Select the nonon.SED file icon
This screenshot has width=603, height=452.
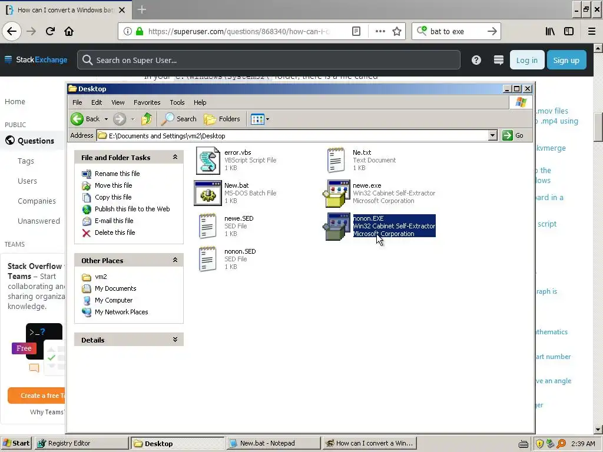[208, 259]
